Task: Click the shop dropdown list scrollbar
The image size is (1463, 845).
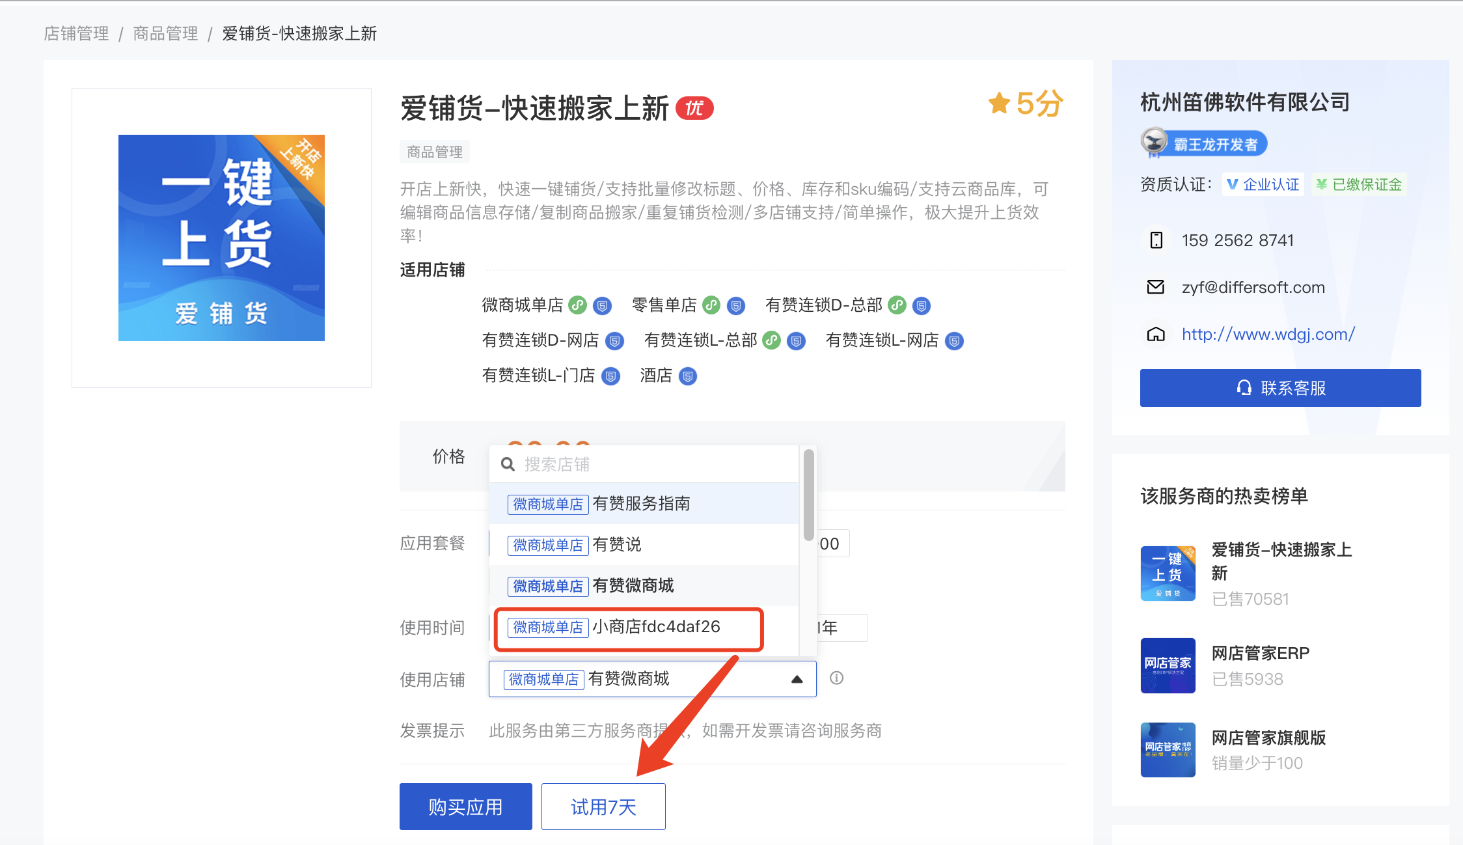Action: (x=809, y=495)
